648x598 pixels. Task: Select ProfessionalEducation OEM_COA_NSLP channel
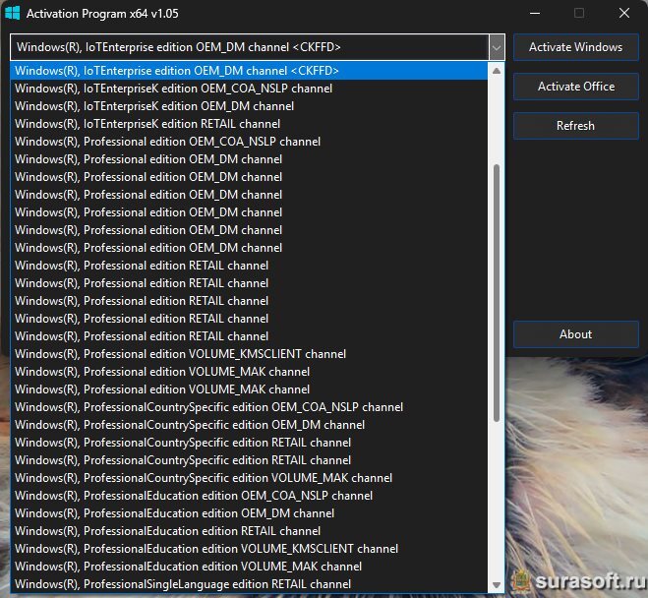249,496
